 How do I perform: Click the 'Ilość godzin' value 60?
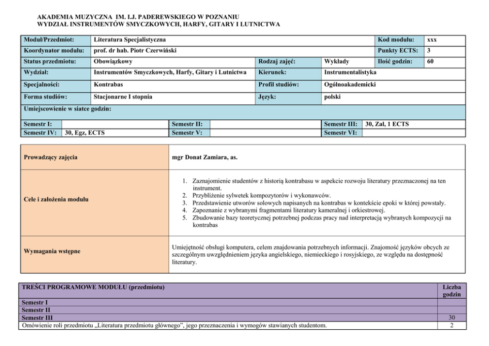click(430, 62)
